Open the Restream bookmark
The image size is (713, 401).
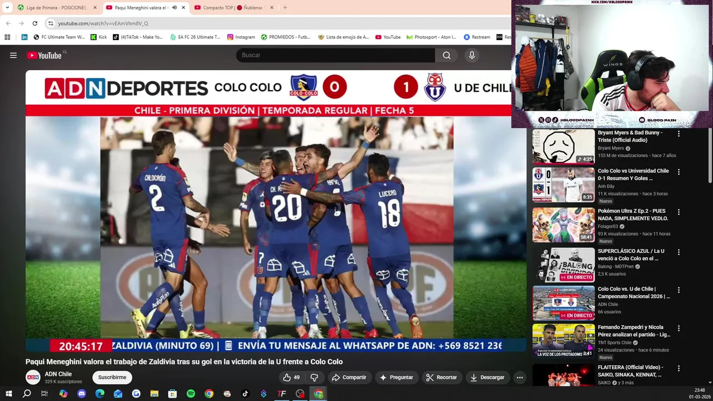coord(477,37)
